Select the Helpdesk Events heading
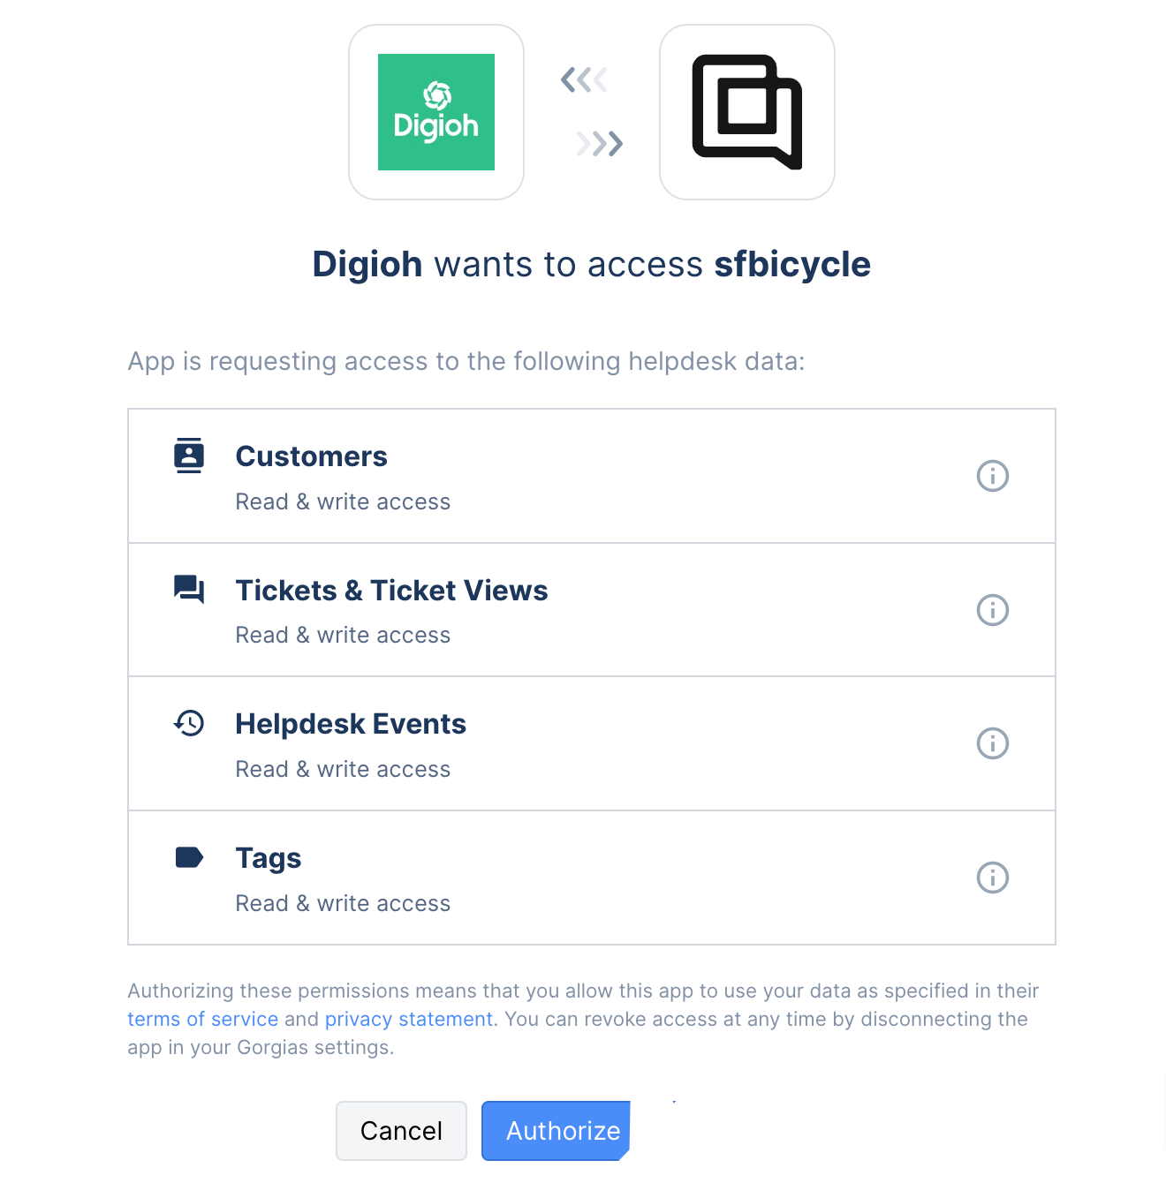 pyautogui.click(x=351, y=724)
